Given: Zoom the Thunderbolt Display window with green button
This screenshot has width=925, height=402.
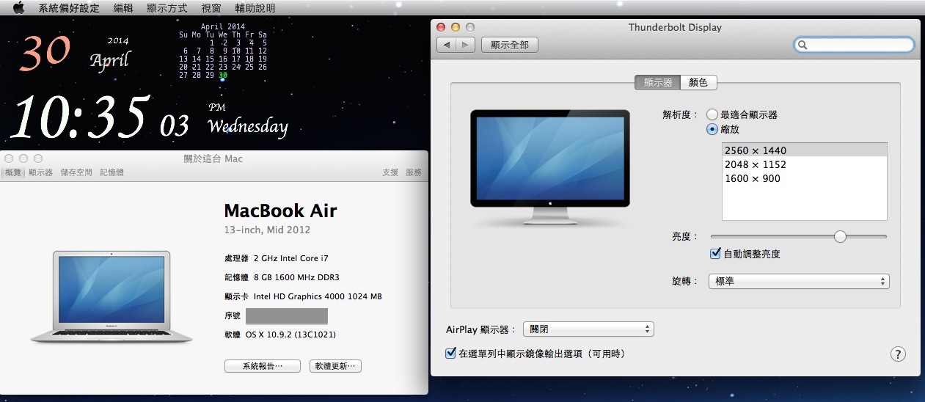Looking at the screenshot, I should 469,27.
